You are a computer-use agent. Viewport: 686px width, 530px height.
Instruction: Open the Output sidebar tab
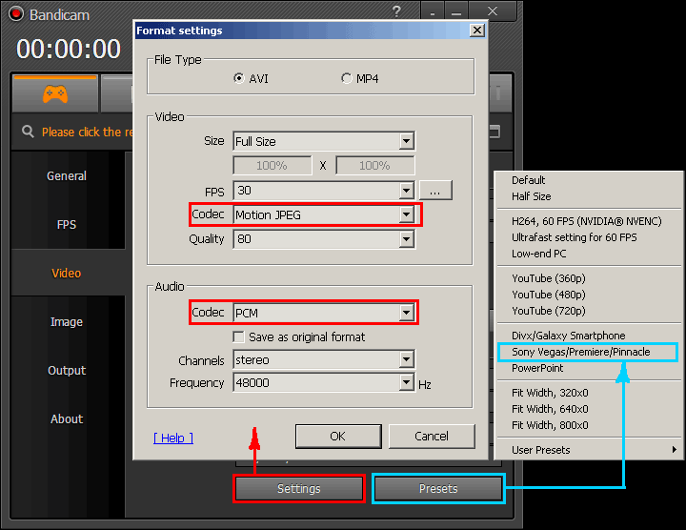[67, 370]
